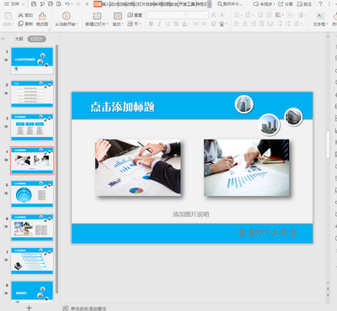Open the 文件 File menu
Screen dimensions: 337x311
14,4
